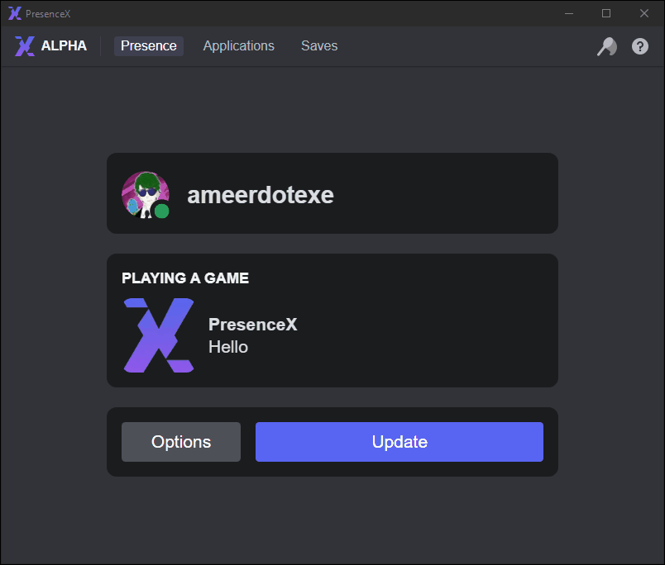Switch to the Applications tab
Screen dimensions: 665x565
point(238,45)
